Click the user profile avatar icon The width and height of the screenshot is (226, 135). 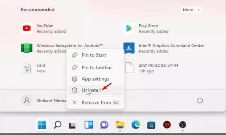coord(27,100)
